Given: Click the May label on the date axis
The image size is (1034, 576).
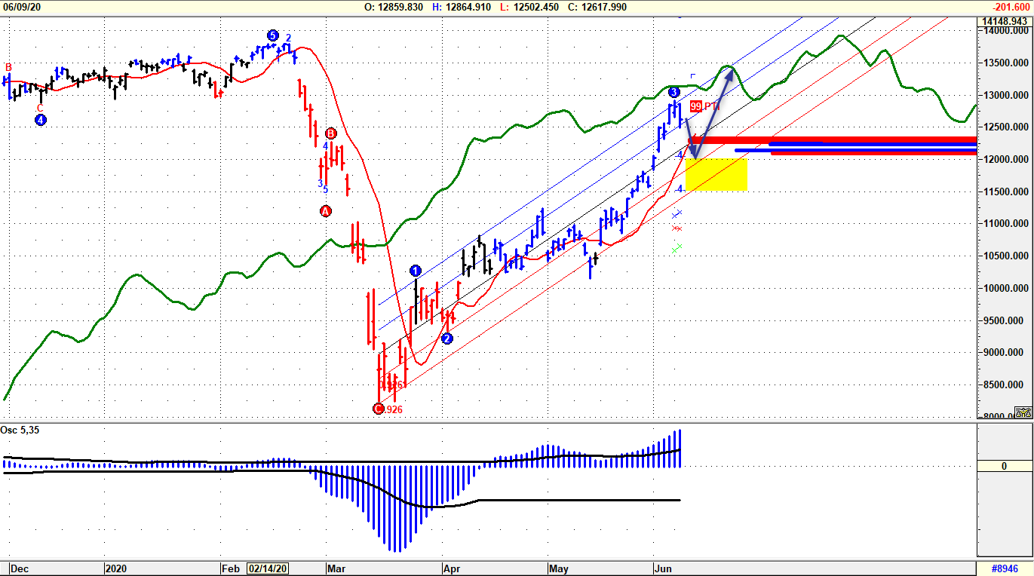Looking at the screenshot, I should pyautogui.click(x=560, y=568).
